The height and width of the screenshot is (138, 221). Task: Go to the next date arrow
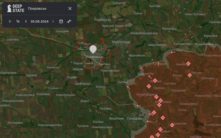tap(53, 21)
